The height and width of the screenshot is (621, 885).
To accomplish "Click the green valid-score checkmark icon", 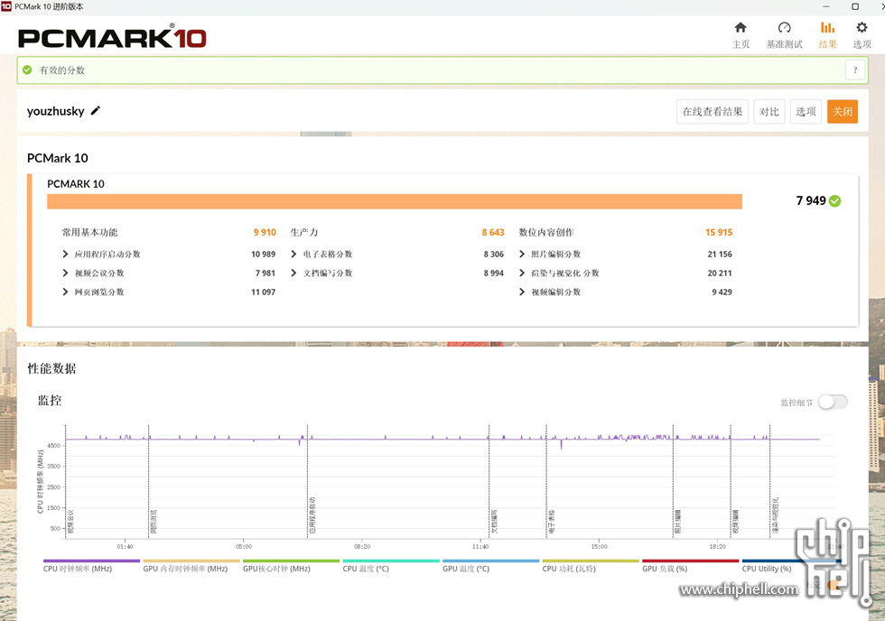I will click(x=27, y=70).
